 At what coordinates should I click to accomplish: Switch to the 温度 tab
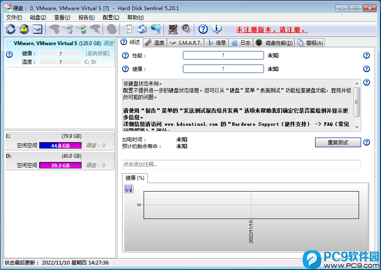click(155, 43)
